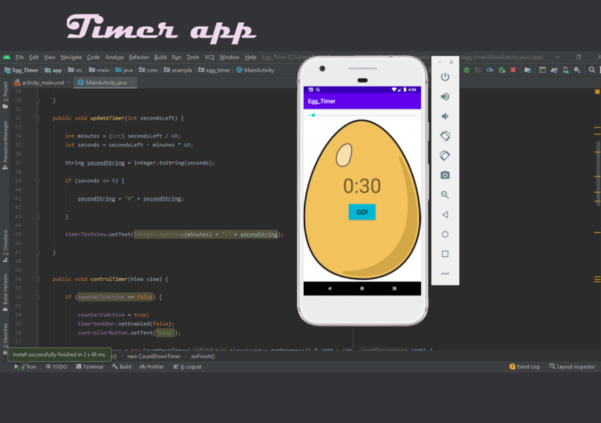Open the Navigate menu

coord(71,57)
